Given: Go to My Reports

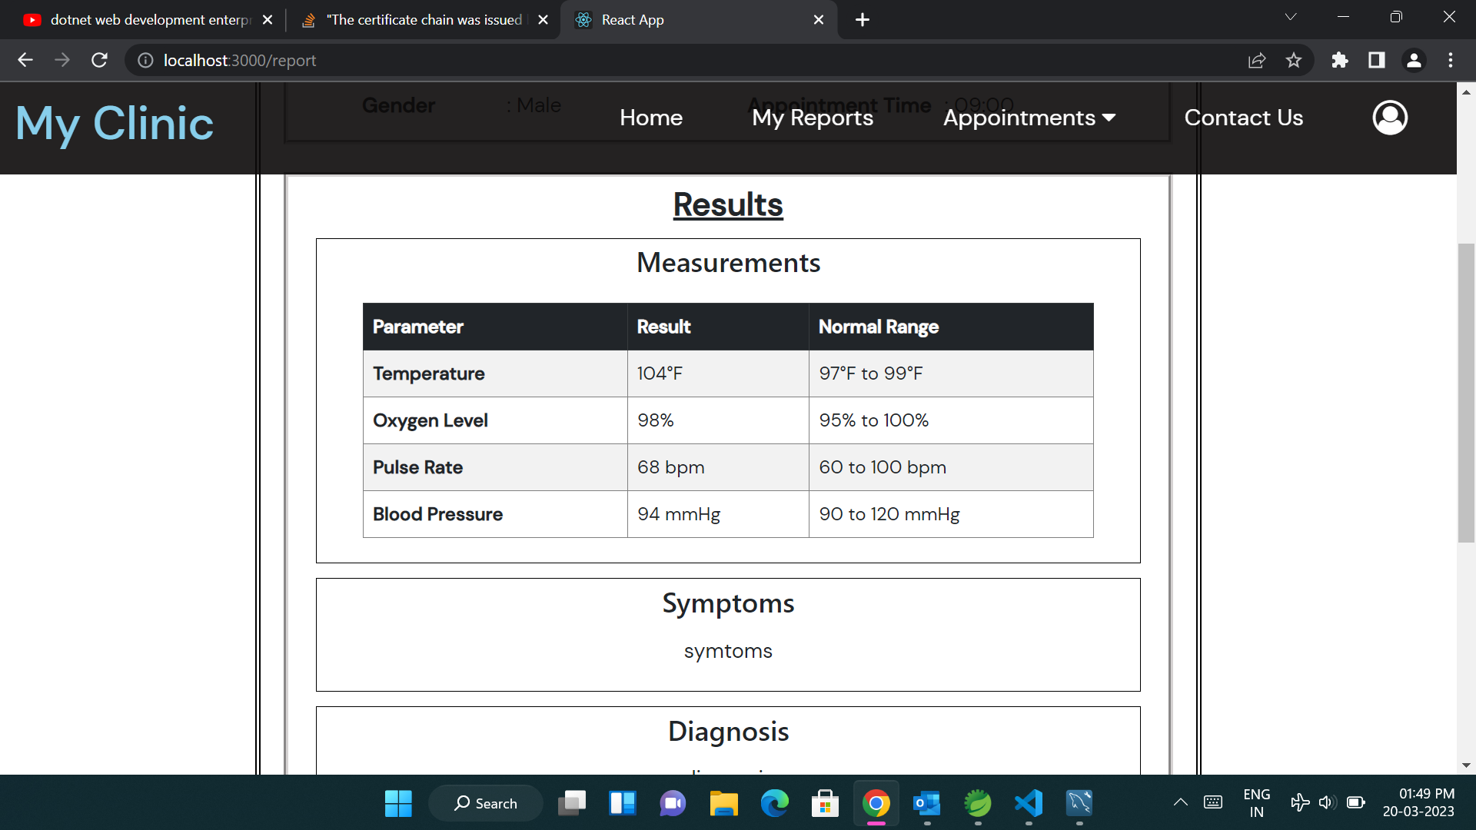Looking at the screenshot, I should 812,117.
